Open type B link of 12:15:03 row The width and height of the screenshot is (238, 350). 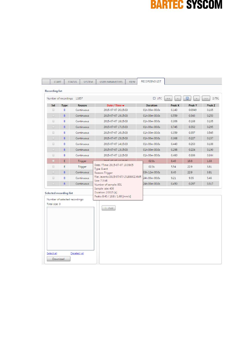(x=64, y=155)
